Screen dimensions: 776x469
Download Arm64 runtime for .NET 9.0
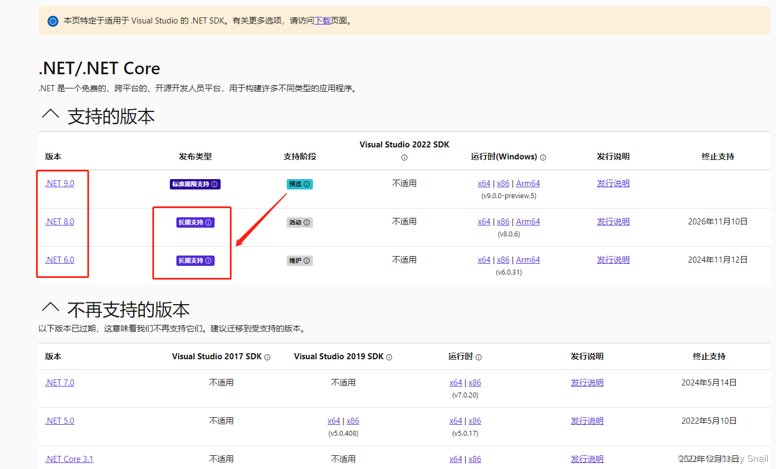[528, 183]
